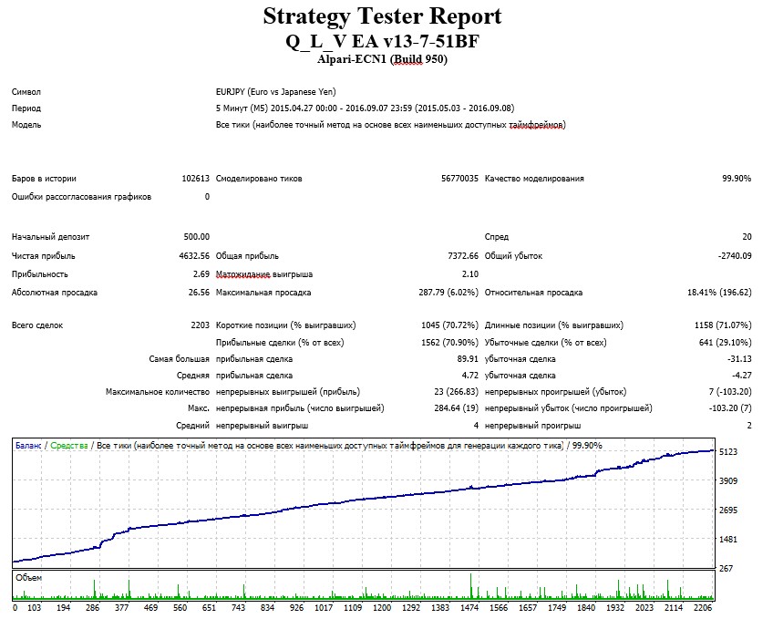Select gross profit value "7372.66"
This screenshot has width=773, height=629.
tap(463, 256)
